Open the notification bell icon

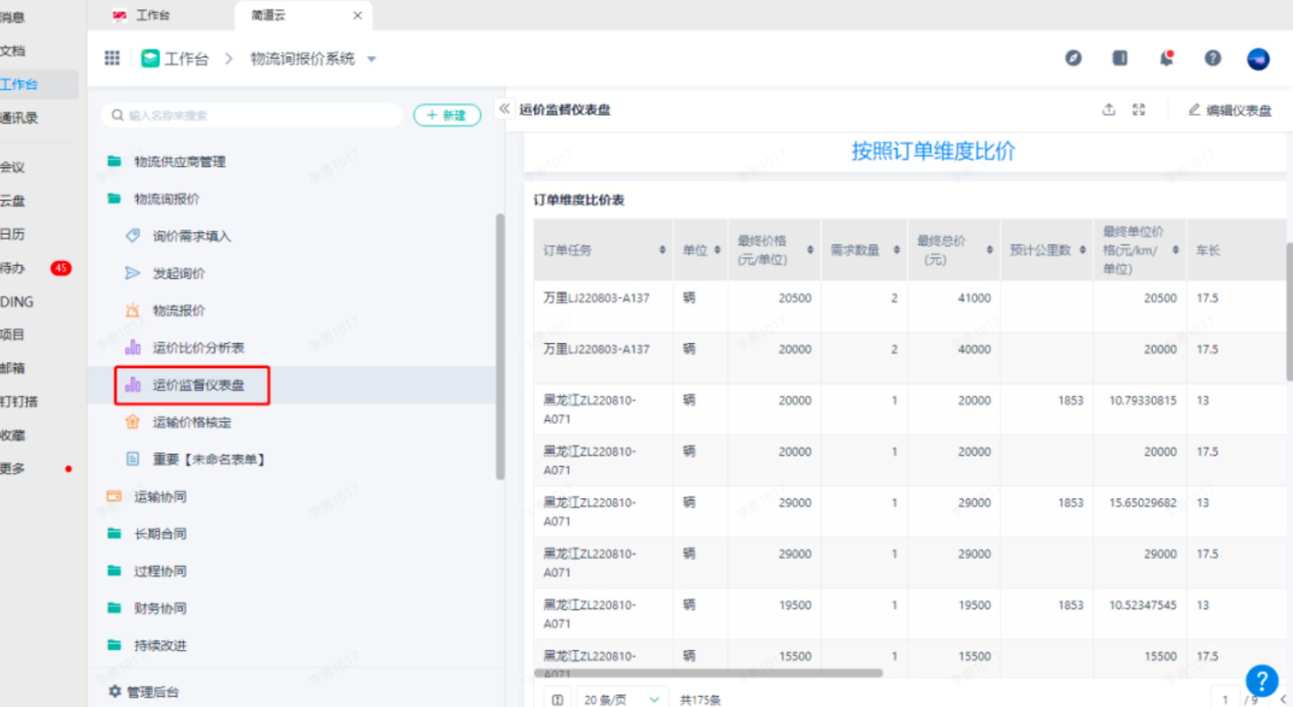(1165, 59)
